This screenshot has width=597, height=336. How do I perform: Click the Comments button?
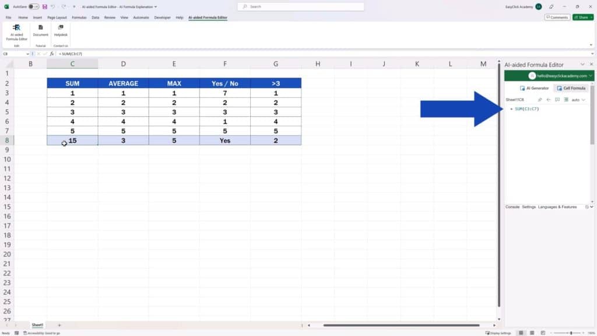pos(557,17)
